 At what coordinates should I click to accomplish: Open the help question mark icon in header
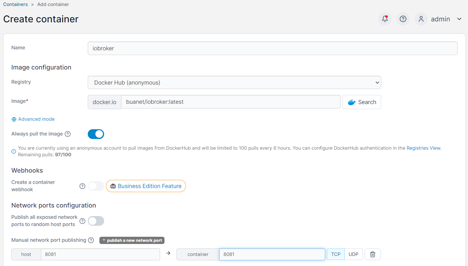pos(403,19)
